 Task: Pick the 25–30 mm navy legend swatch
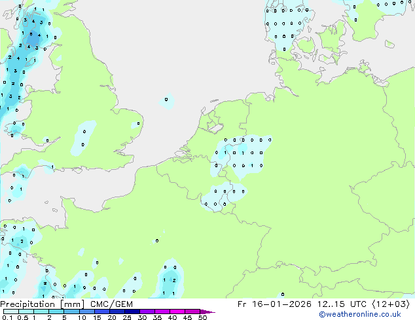click(x=132, y=312)
